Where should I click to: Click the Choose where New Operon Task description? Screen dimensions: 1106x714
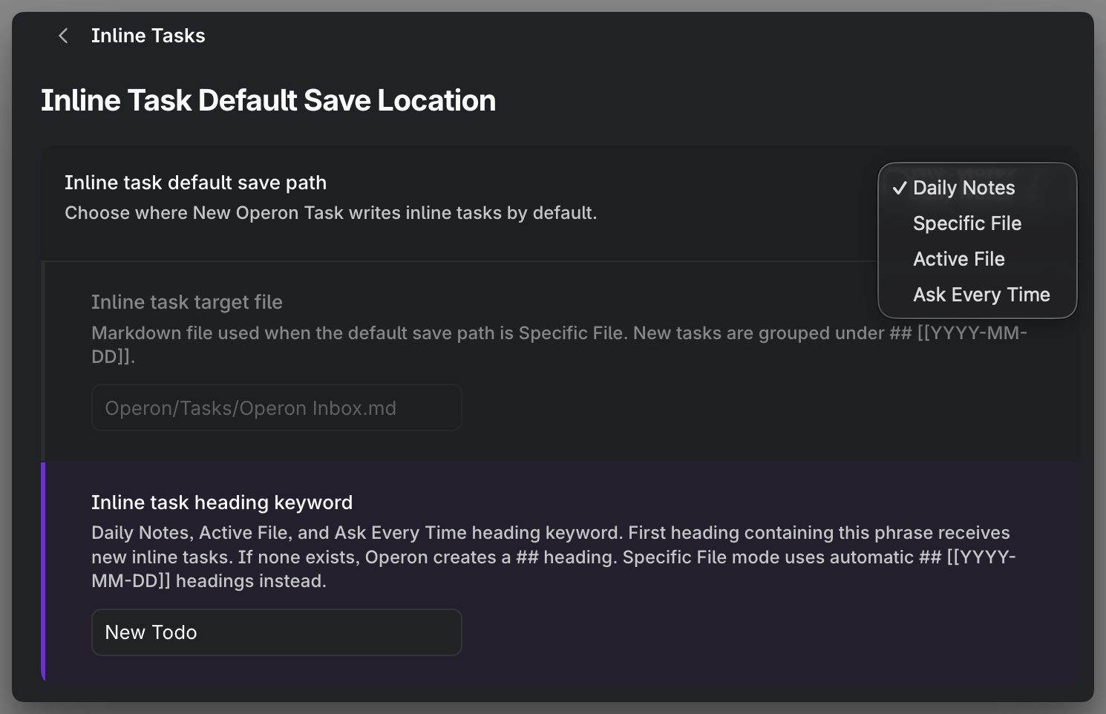330,213
